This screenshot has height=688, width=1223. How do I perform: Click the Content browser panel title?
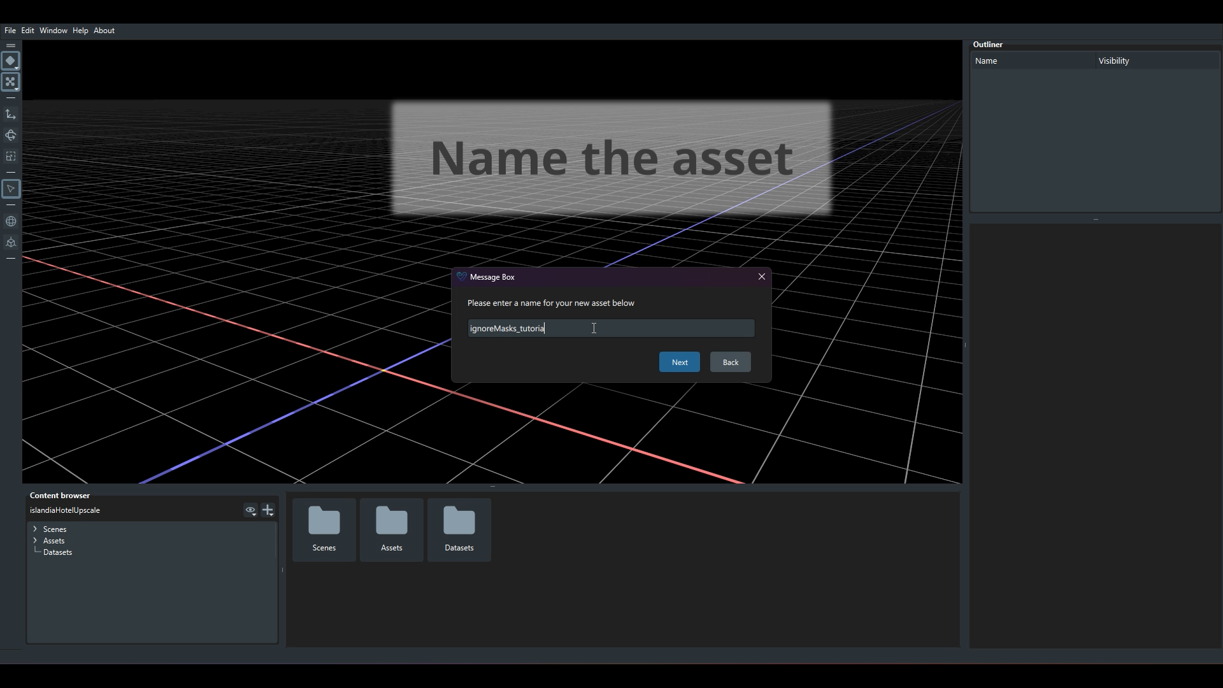(x=60, y=496)
